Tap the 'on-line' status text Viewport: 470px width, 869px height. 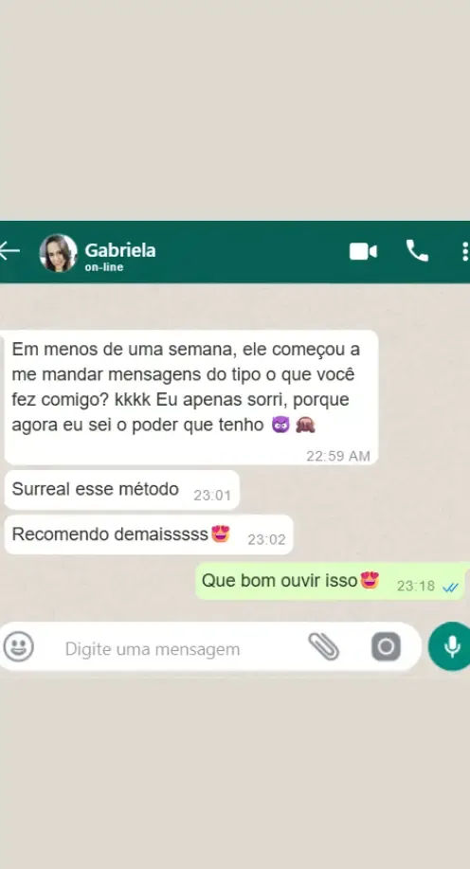click(104, 267)
